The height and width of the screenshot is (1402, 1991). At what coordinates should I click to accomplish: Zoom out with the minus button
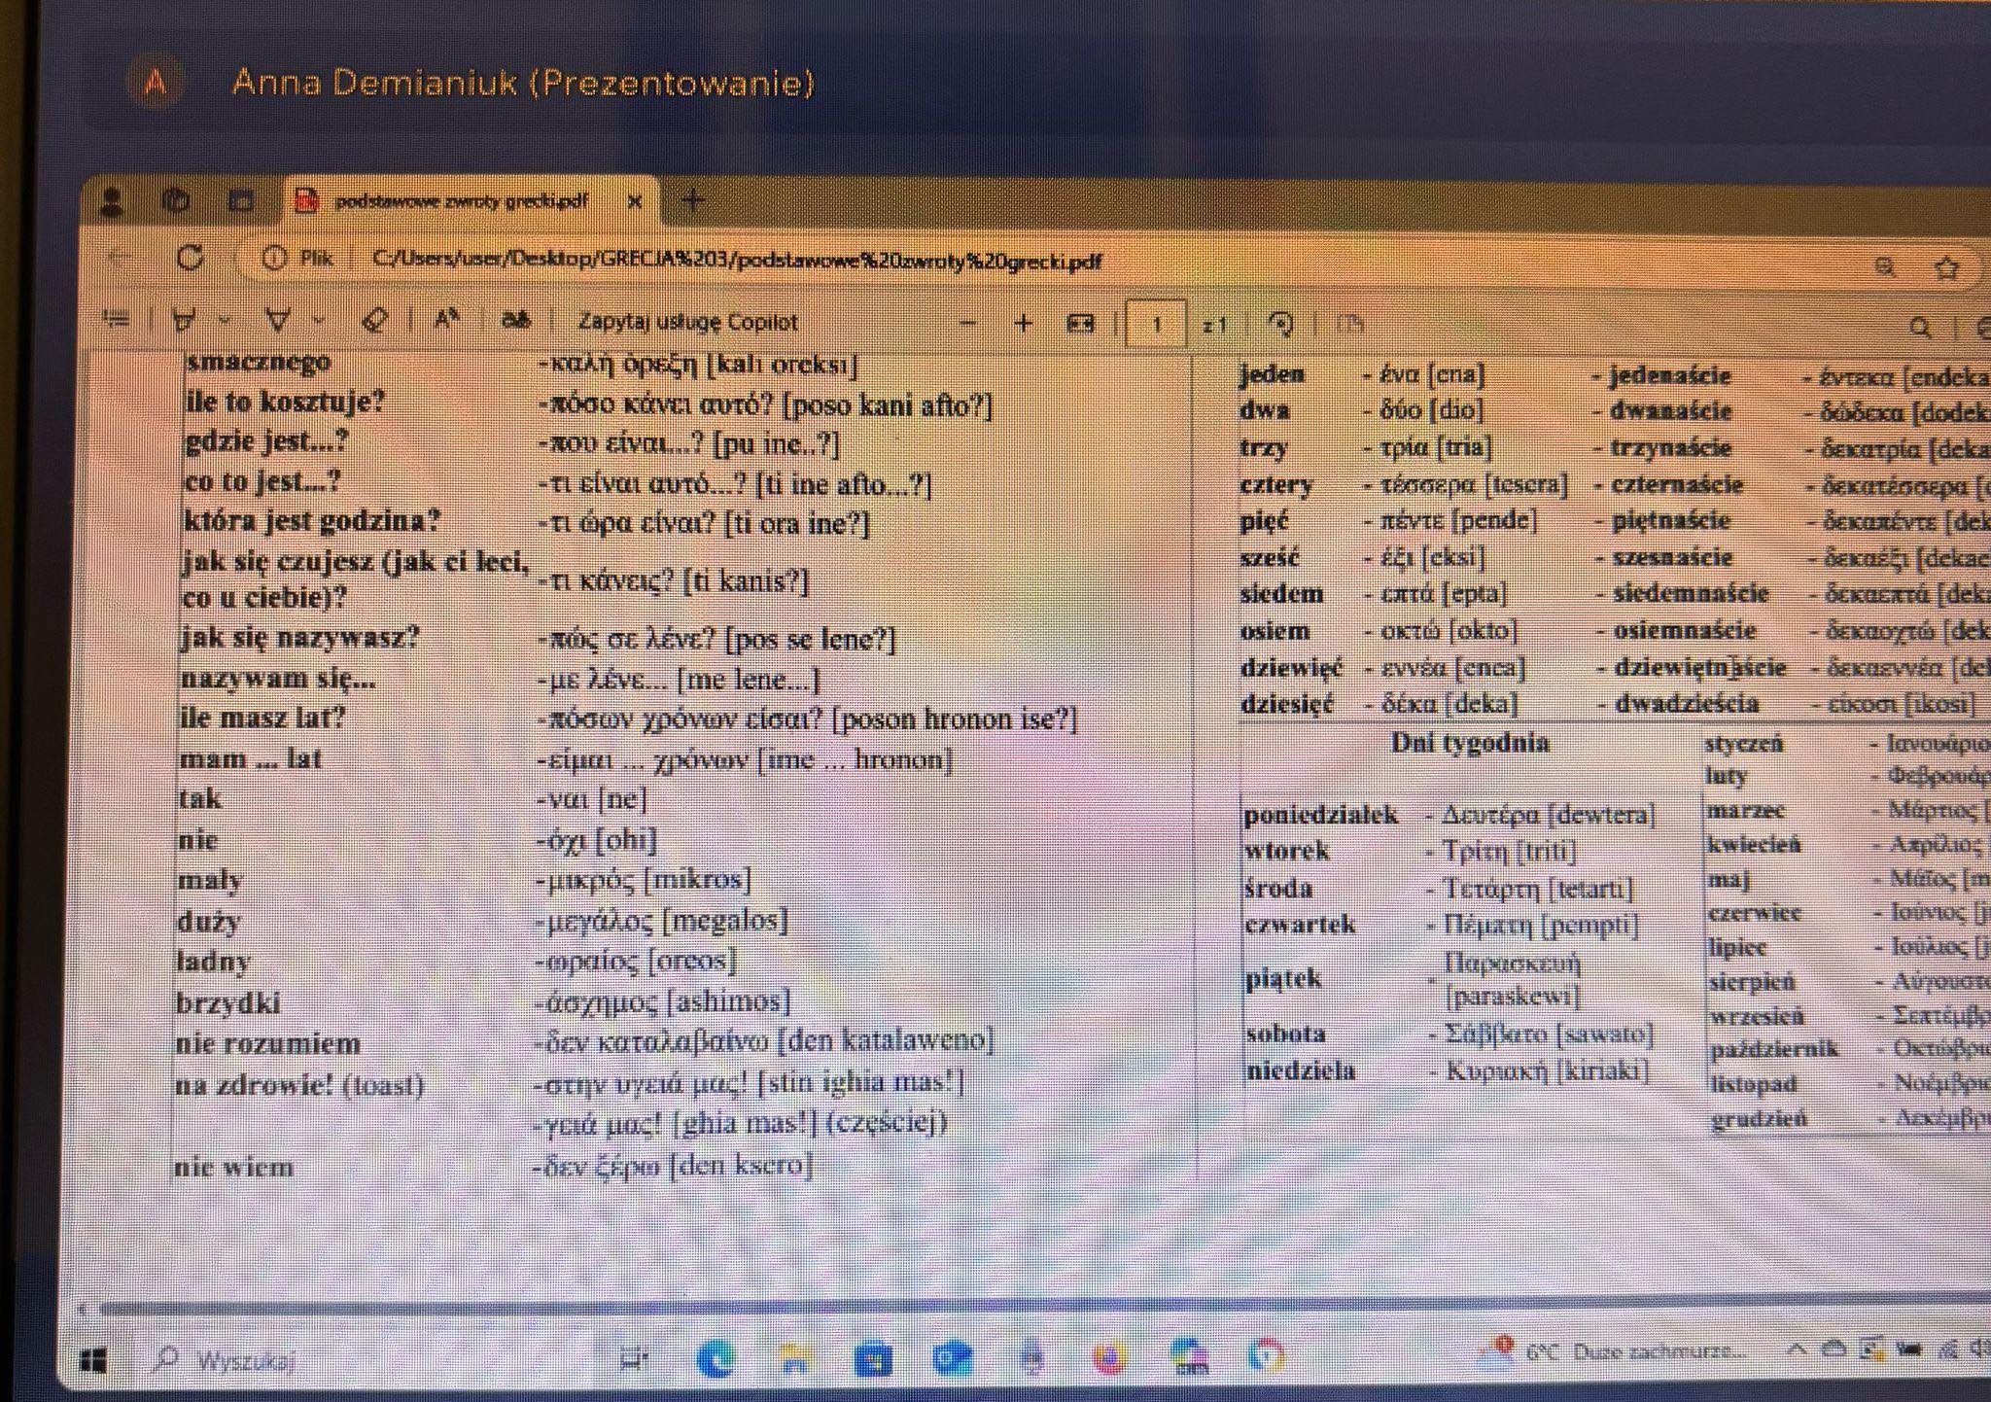pos(966,324)
